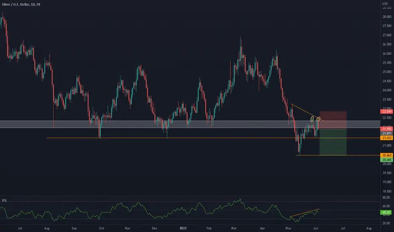
Task: Click the 28.000 price axis tick
Action: click(x=387, y=17)
